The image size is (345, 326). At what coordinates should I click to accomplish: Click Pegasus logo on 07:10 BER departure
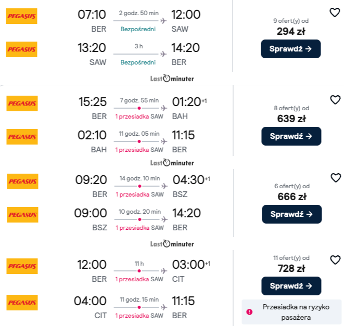click(x=22, y=16)
